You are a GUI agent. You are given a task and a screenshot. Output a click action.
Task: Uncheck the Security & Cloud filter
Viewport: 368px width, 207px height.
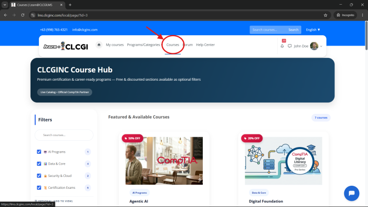tap(39, 175)
